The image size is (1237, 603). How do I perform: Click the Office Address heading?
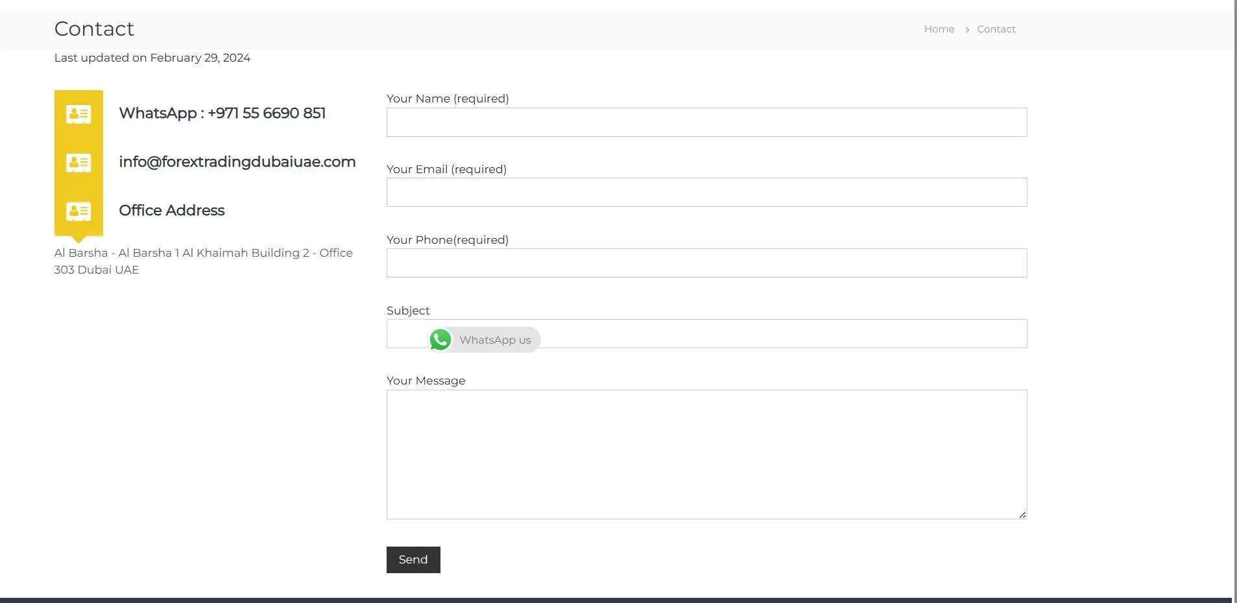[x=172, y=211]
